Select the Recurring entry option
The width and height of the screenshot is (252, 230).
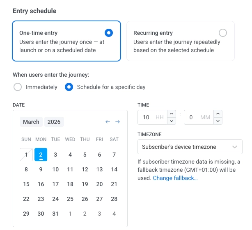(x=223, y=33)
